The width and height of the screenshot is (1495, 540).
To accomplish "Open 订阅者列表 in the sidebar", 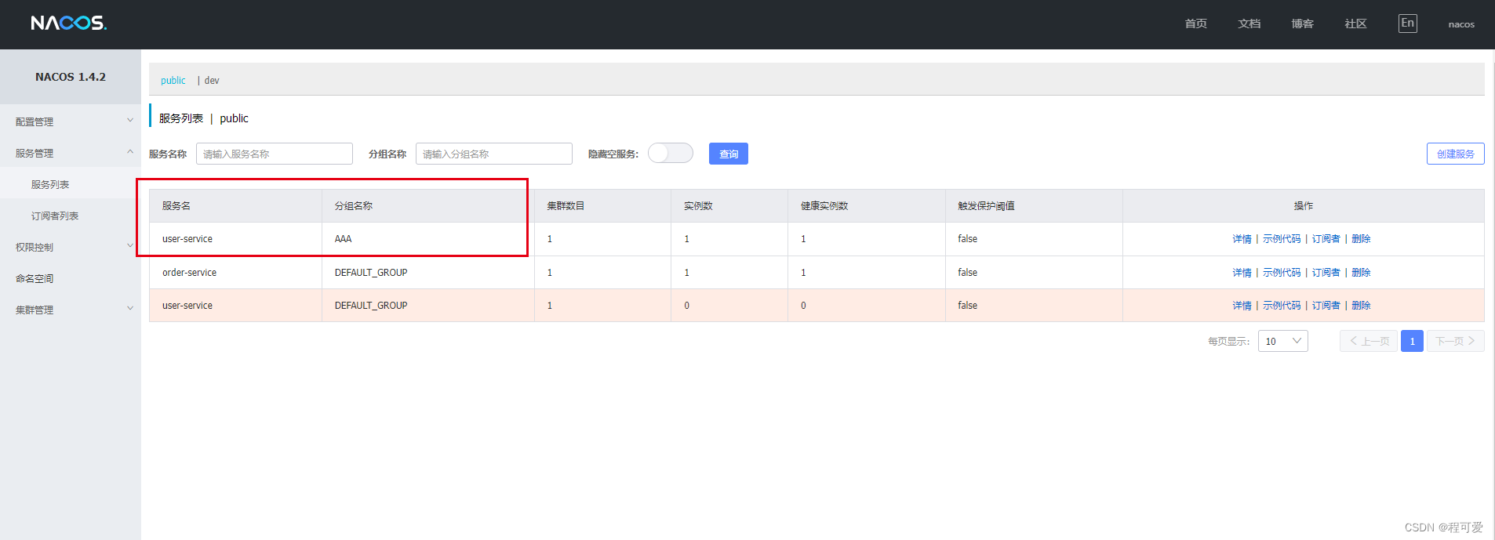I will [55, 216].
